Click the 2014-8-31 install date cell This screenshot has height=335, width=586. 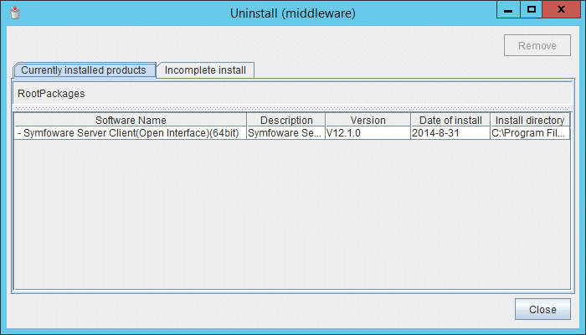point(450,133)
